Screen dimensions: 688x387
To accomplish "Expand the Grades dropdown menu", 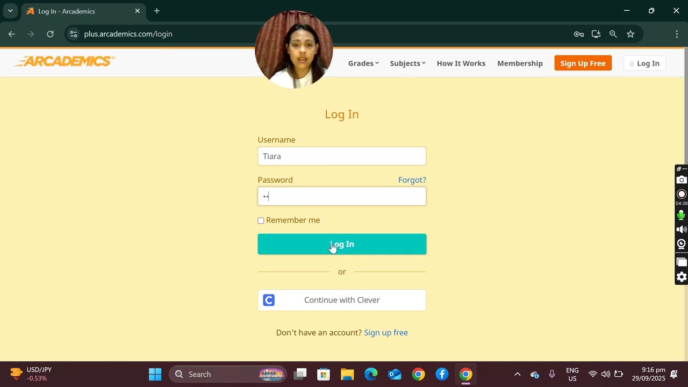I will [x=363, y=63].
